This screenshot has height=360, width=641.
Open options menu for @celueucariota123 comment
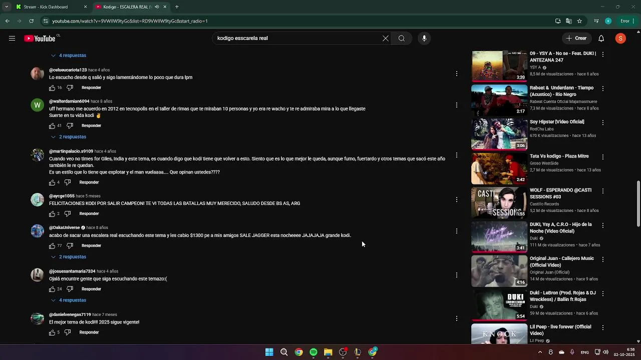pos(456,73)
